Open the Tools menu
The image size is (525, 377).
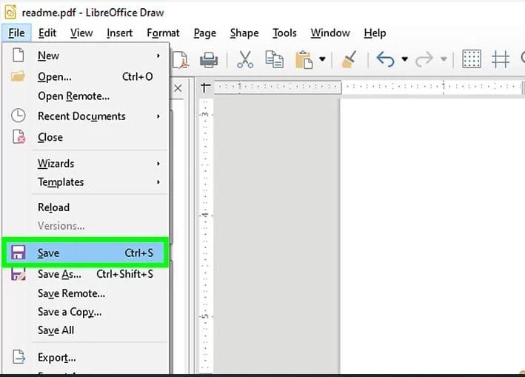click(284, 33)
